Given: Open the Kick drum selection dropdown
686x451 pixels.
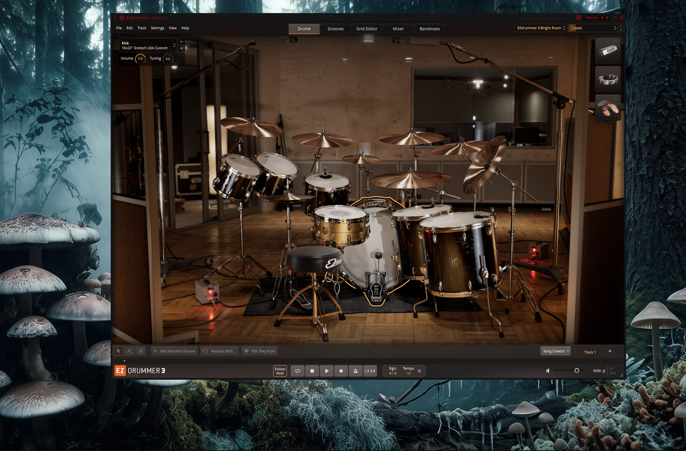Looking at the screenshot, I should point(148,45).
